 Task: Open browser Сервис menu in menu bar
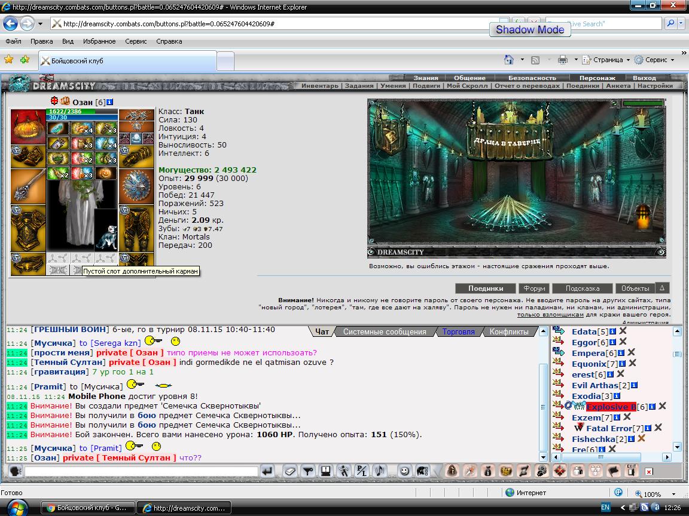click(x=136, y=41)
